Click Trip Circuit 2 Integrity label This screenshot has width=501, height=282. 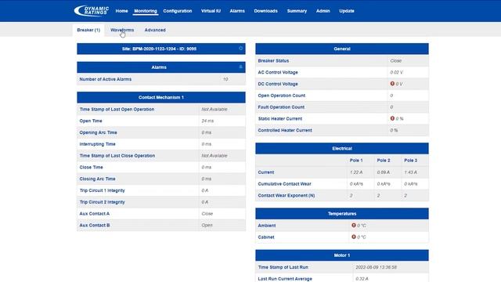click(x=103, y=202)
